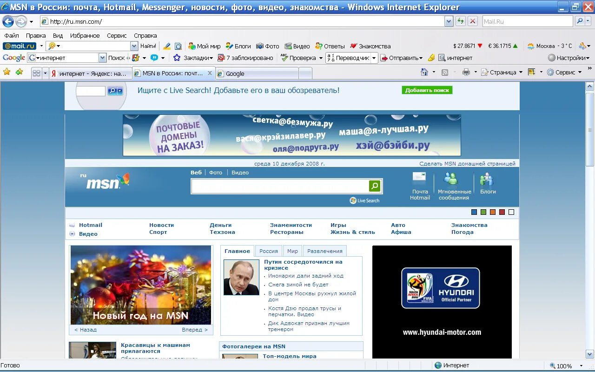The width and height of the screenshot is (595, 372).
Task: Click the Favorites Center star icon
Action: click(x=7, y=72)
